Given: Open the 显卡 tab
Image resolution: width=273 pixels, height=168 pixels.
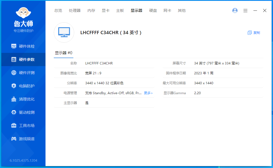Looking at the screenshot, I should coord(106,10).
